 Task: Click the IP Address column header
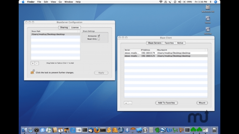149,50
